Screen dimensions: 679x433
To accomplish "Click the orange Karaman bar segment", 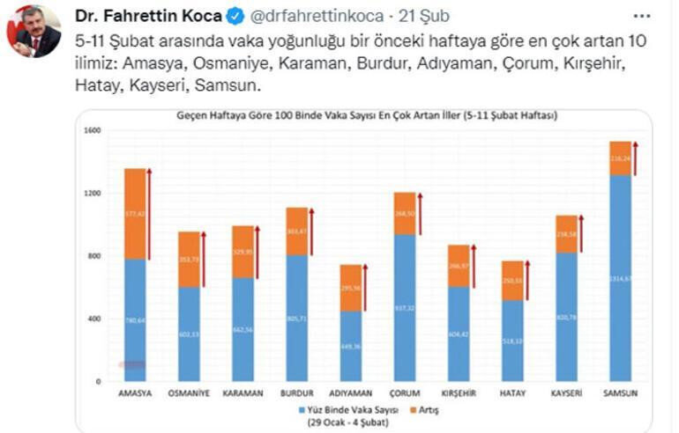I will click(242, 252).
